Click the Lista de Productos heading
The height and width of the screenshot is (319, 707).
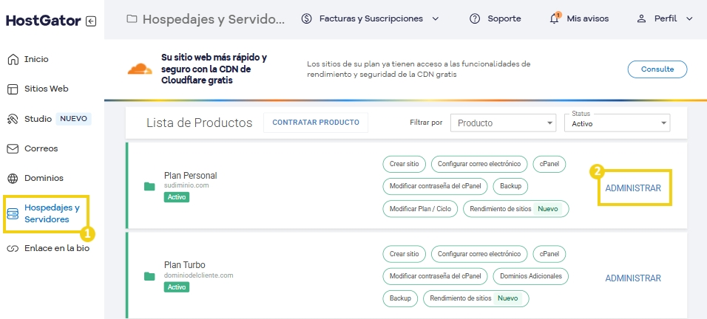199,123
